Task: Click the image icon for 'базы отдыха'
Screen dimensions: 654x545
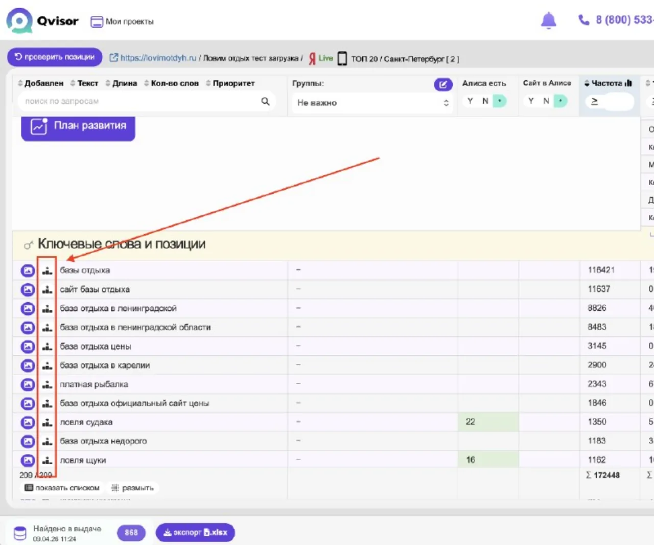Action: point(28,270)
